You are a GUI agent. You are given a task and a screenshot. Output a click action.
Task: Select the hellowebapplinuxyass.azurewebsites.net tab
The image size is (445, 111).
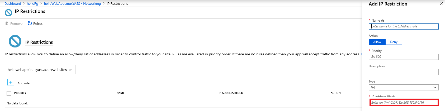pos(40,70)
